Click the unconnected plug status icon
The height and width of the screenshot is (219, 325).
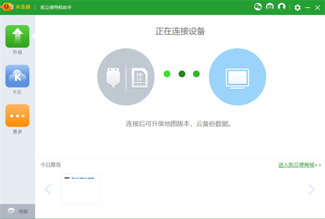pos(6,6)
